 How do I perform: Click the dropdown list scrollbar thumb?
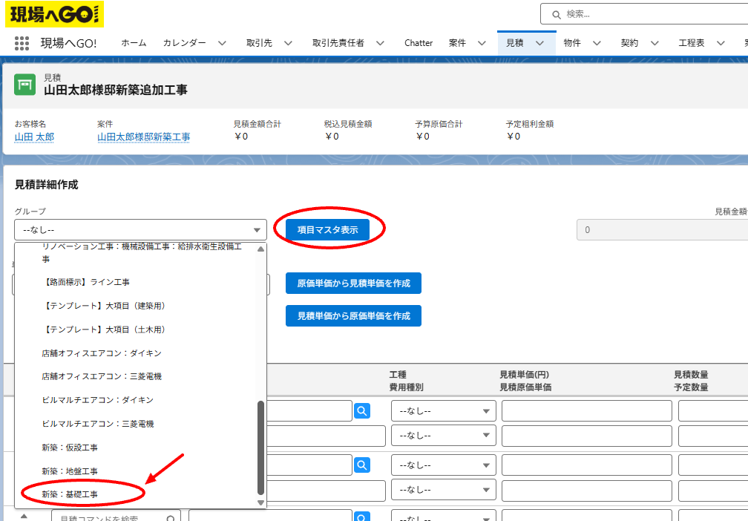(260, 448)
